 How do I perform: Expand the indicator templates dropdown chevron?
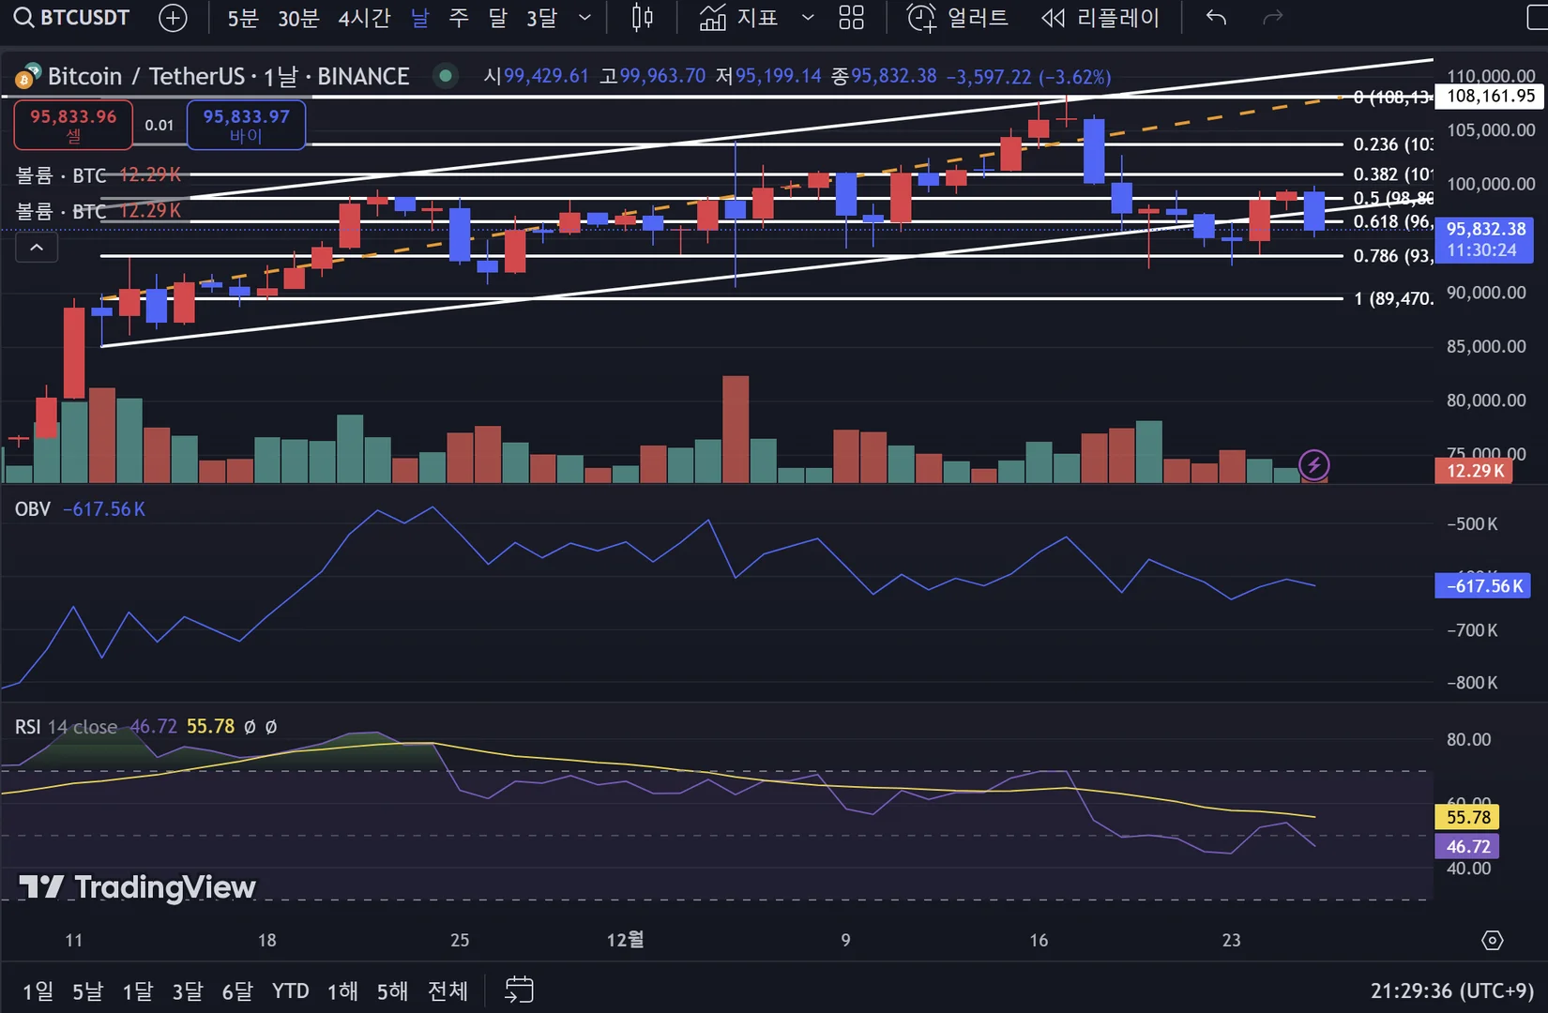[807, 18]
